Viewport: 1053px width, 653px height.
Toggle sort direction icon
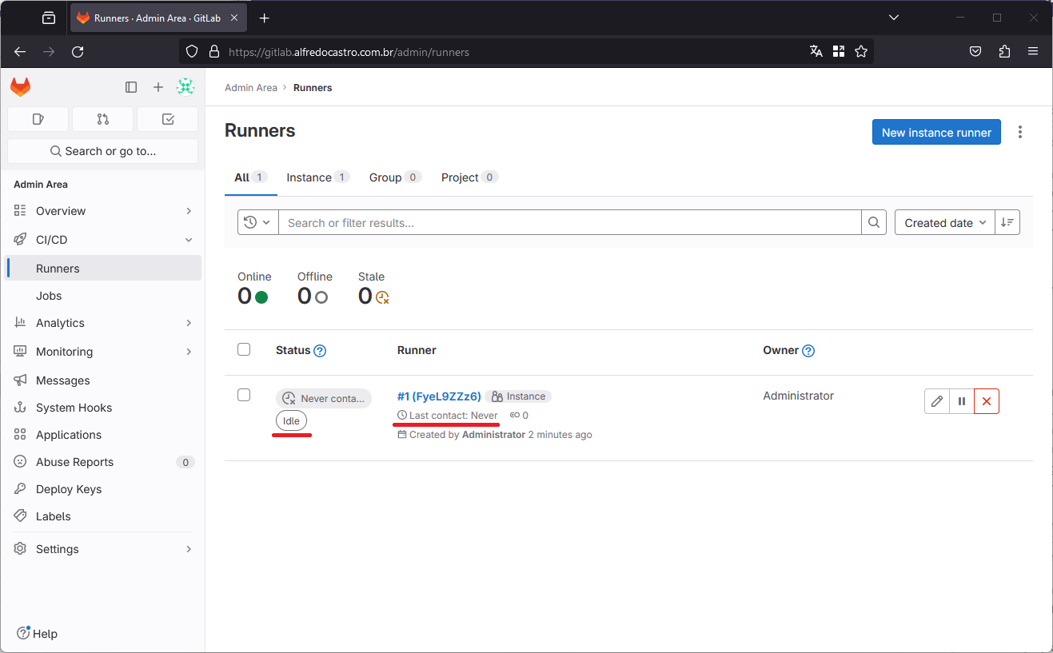[1007, 223]
